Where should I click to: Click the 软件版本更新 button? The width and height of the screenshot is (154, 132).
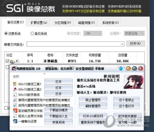[x=127, y=116]
